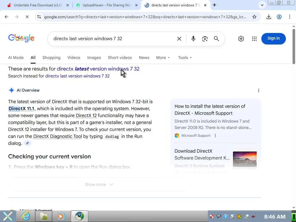Go to the Google logo home
Screen dimensions: 296x222
(x=21, y=38)
